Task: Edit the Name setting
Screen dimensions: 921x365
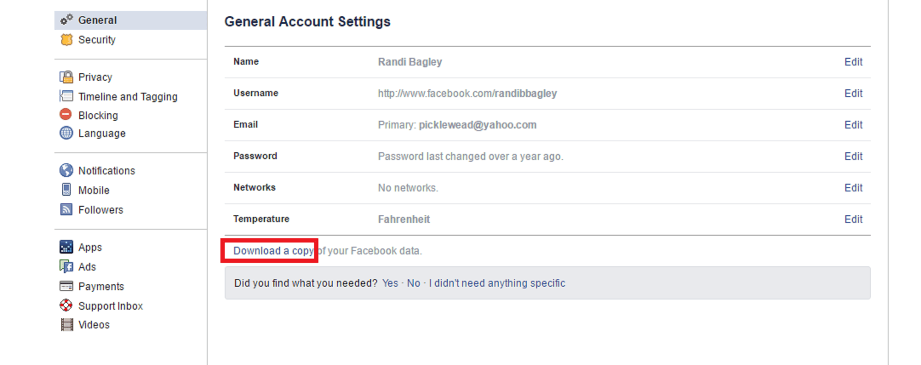Action: (853, 62)
